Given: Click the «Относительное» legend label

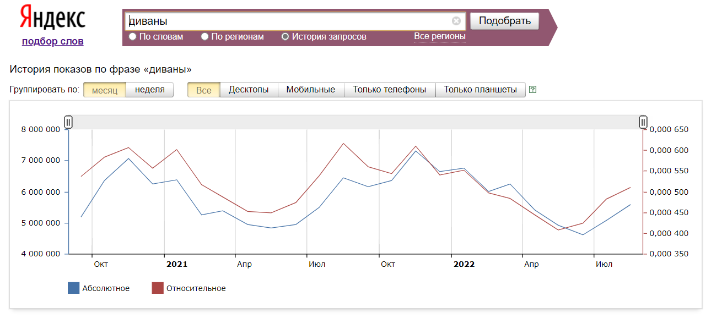Looking at the screenshot, I should [196, 288].
